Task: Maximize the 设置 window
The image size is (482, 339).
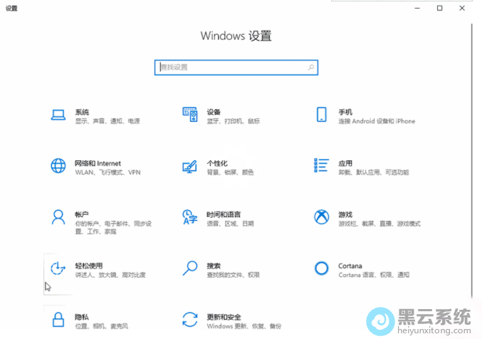Action: point(440,8)
